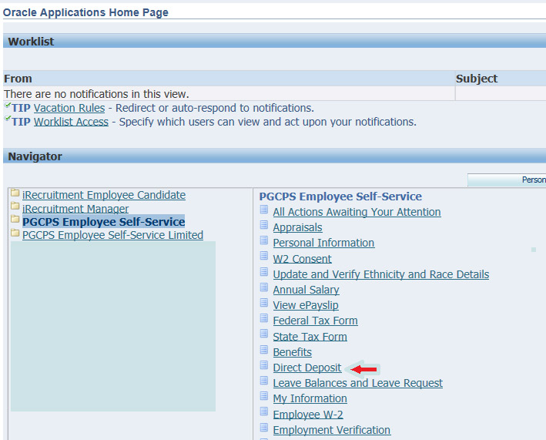Click the document icon beside View ePayslip
Screen dimensions: 546x440
(264, 304)
